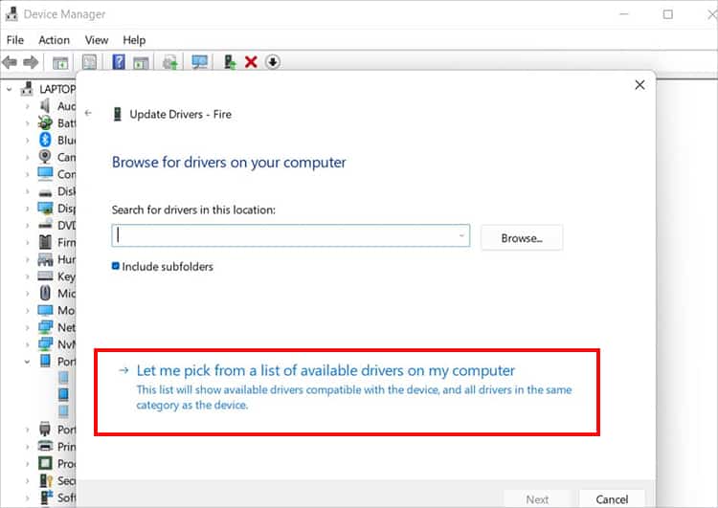Toggle the Show/Hide Console Tree toolbar icon
718x508 pixels.
coord(60,62)
